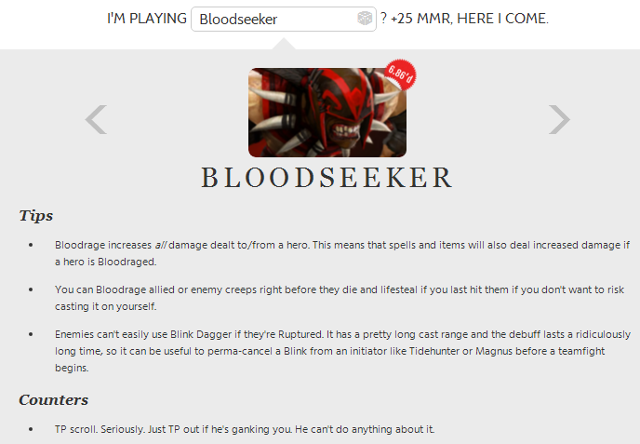Click the Tips section heading
Viewport: 640px width, 444px height.
(36, 215)
